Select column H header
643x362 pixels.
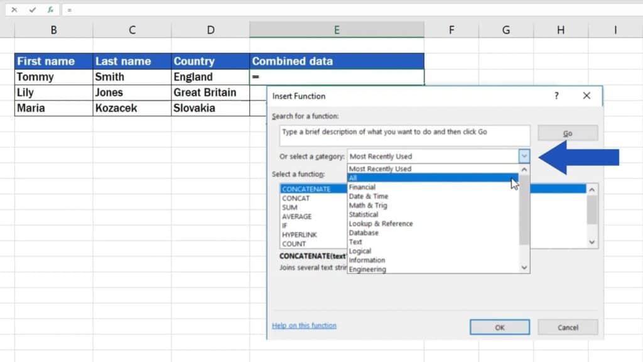tap(561, 30)
